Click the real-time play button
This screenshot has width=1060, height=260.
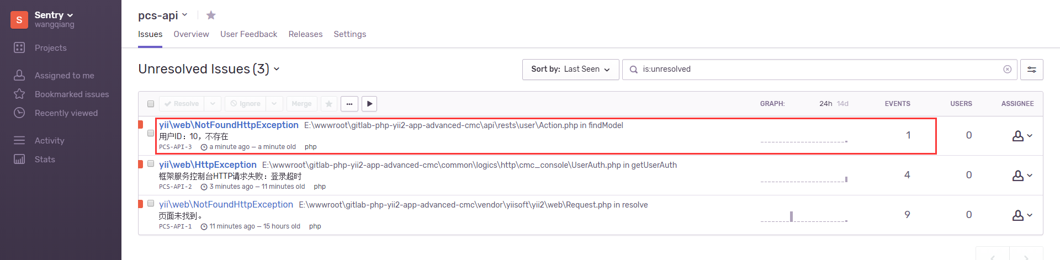pos(369,104)
